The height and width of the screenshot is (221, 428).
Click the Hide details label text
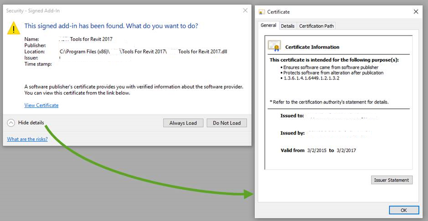point(31,123)
